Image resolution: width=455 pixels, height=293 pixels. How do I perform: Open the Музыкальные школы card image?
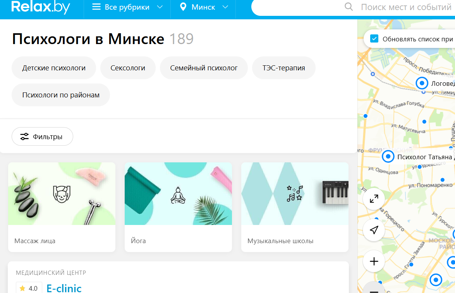coord(295,194)
